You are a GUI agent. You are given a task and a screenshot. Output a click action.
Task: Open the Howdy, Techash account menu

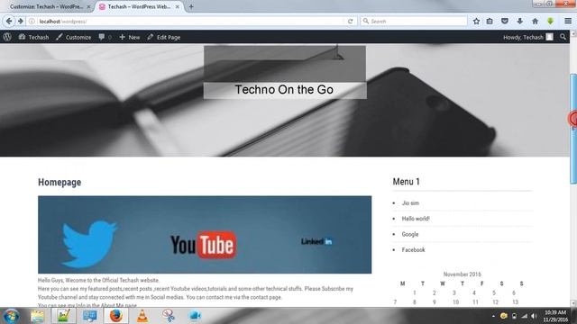[x=527, y=37]
